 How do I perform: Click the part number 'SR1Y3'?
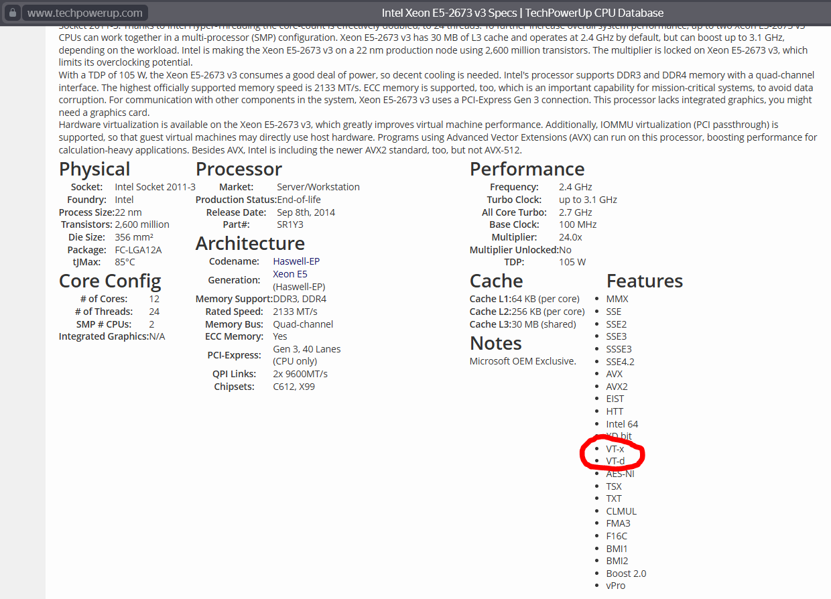point(290,224)
